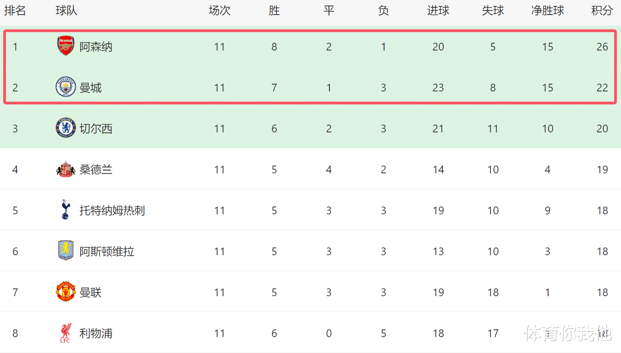This screenshot has height=353, width=621.
Task: Click the Chelsea club badge icon
Action: click(66, 128)
